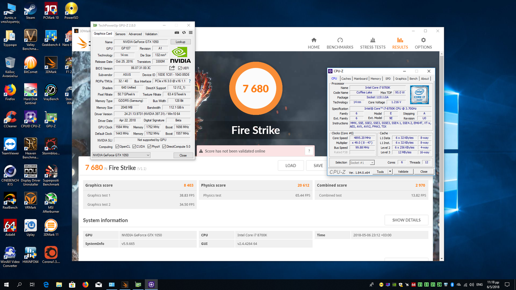
Task: Open the PowerISO desktop shortcut
Action: click(x=71, y=11)
